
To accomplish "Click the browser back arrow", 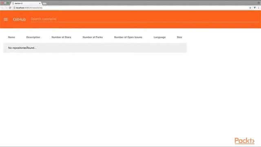I will (2, 8).
